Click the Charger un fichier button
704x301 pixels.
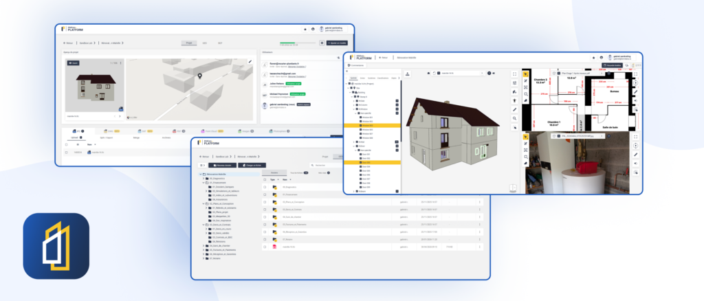252,165
